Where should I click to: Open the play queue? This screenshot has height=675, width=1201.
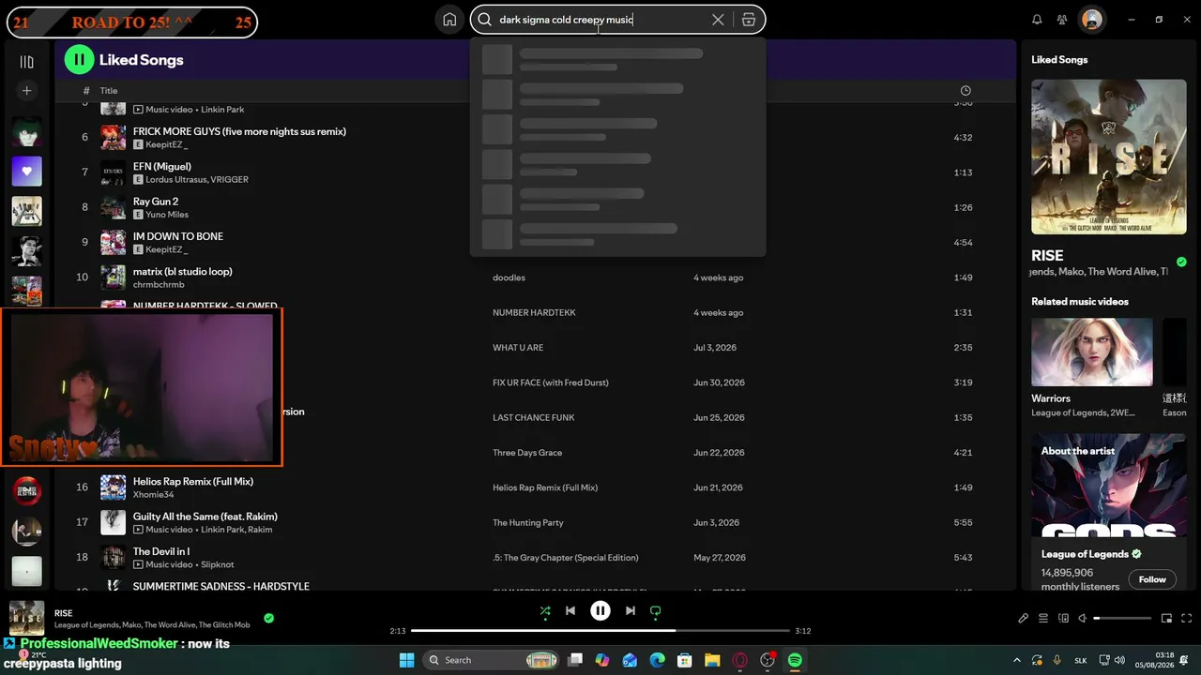tap(1043, 619)
